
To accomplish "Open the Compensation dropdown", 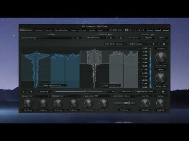I will point(145,92).
